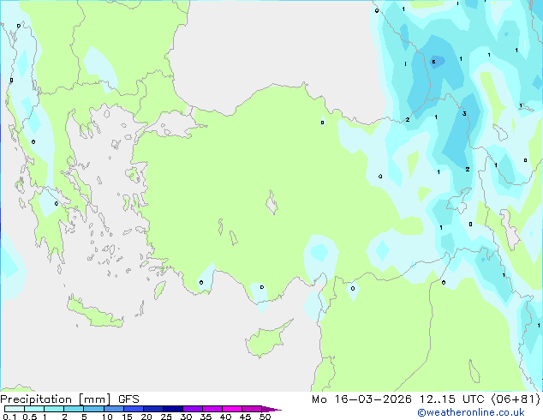Click the over-50 mm arrow tip of legend
The height and width of the screenshot is (420, 543).
271,409
